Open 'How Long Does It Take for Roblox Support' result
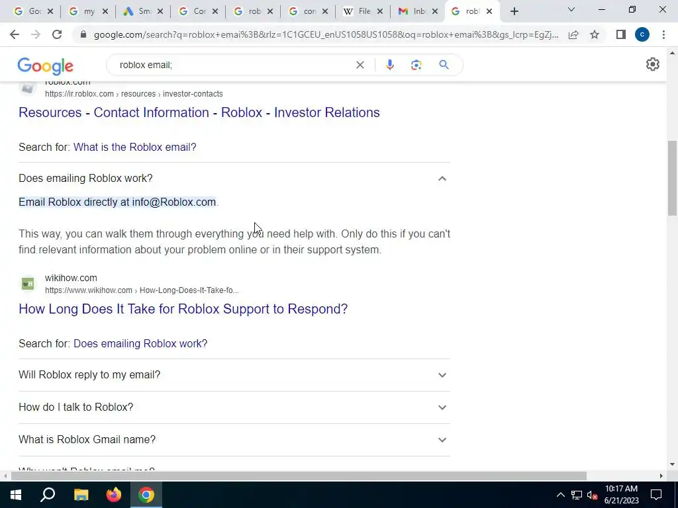The width and height of the screenshot is (678, 508). pos(183,310)
